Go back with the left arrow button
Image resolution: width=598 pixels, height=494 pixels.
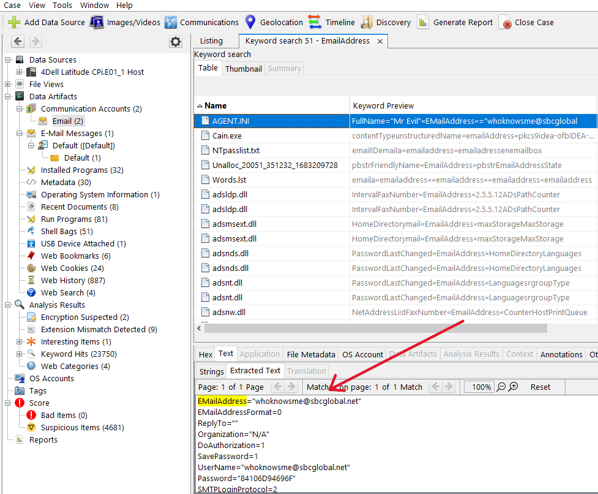pyautogui.click(x=18, y=41)
